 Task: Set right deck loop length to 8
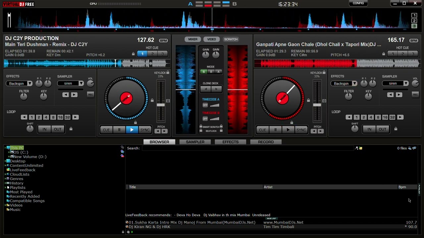378,117
